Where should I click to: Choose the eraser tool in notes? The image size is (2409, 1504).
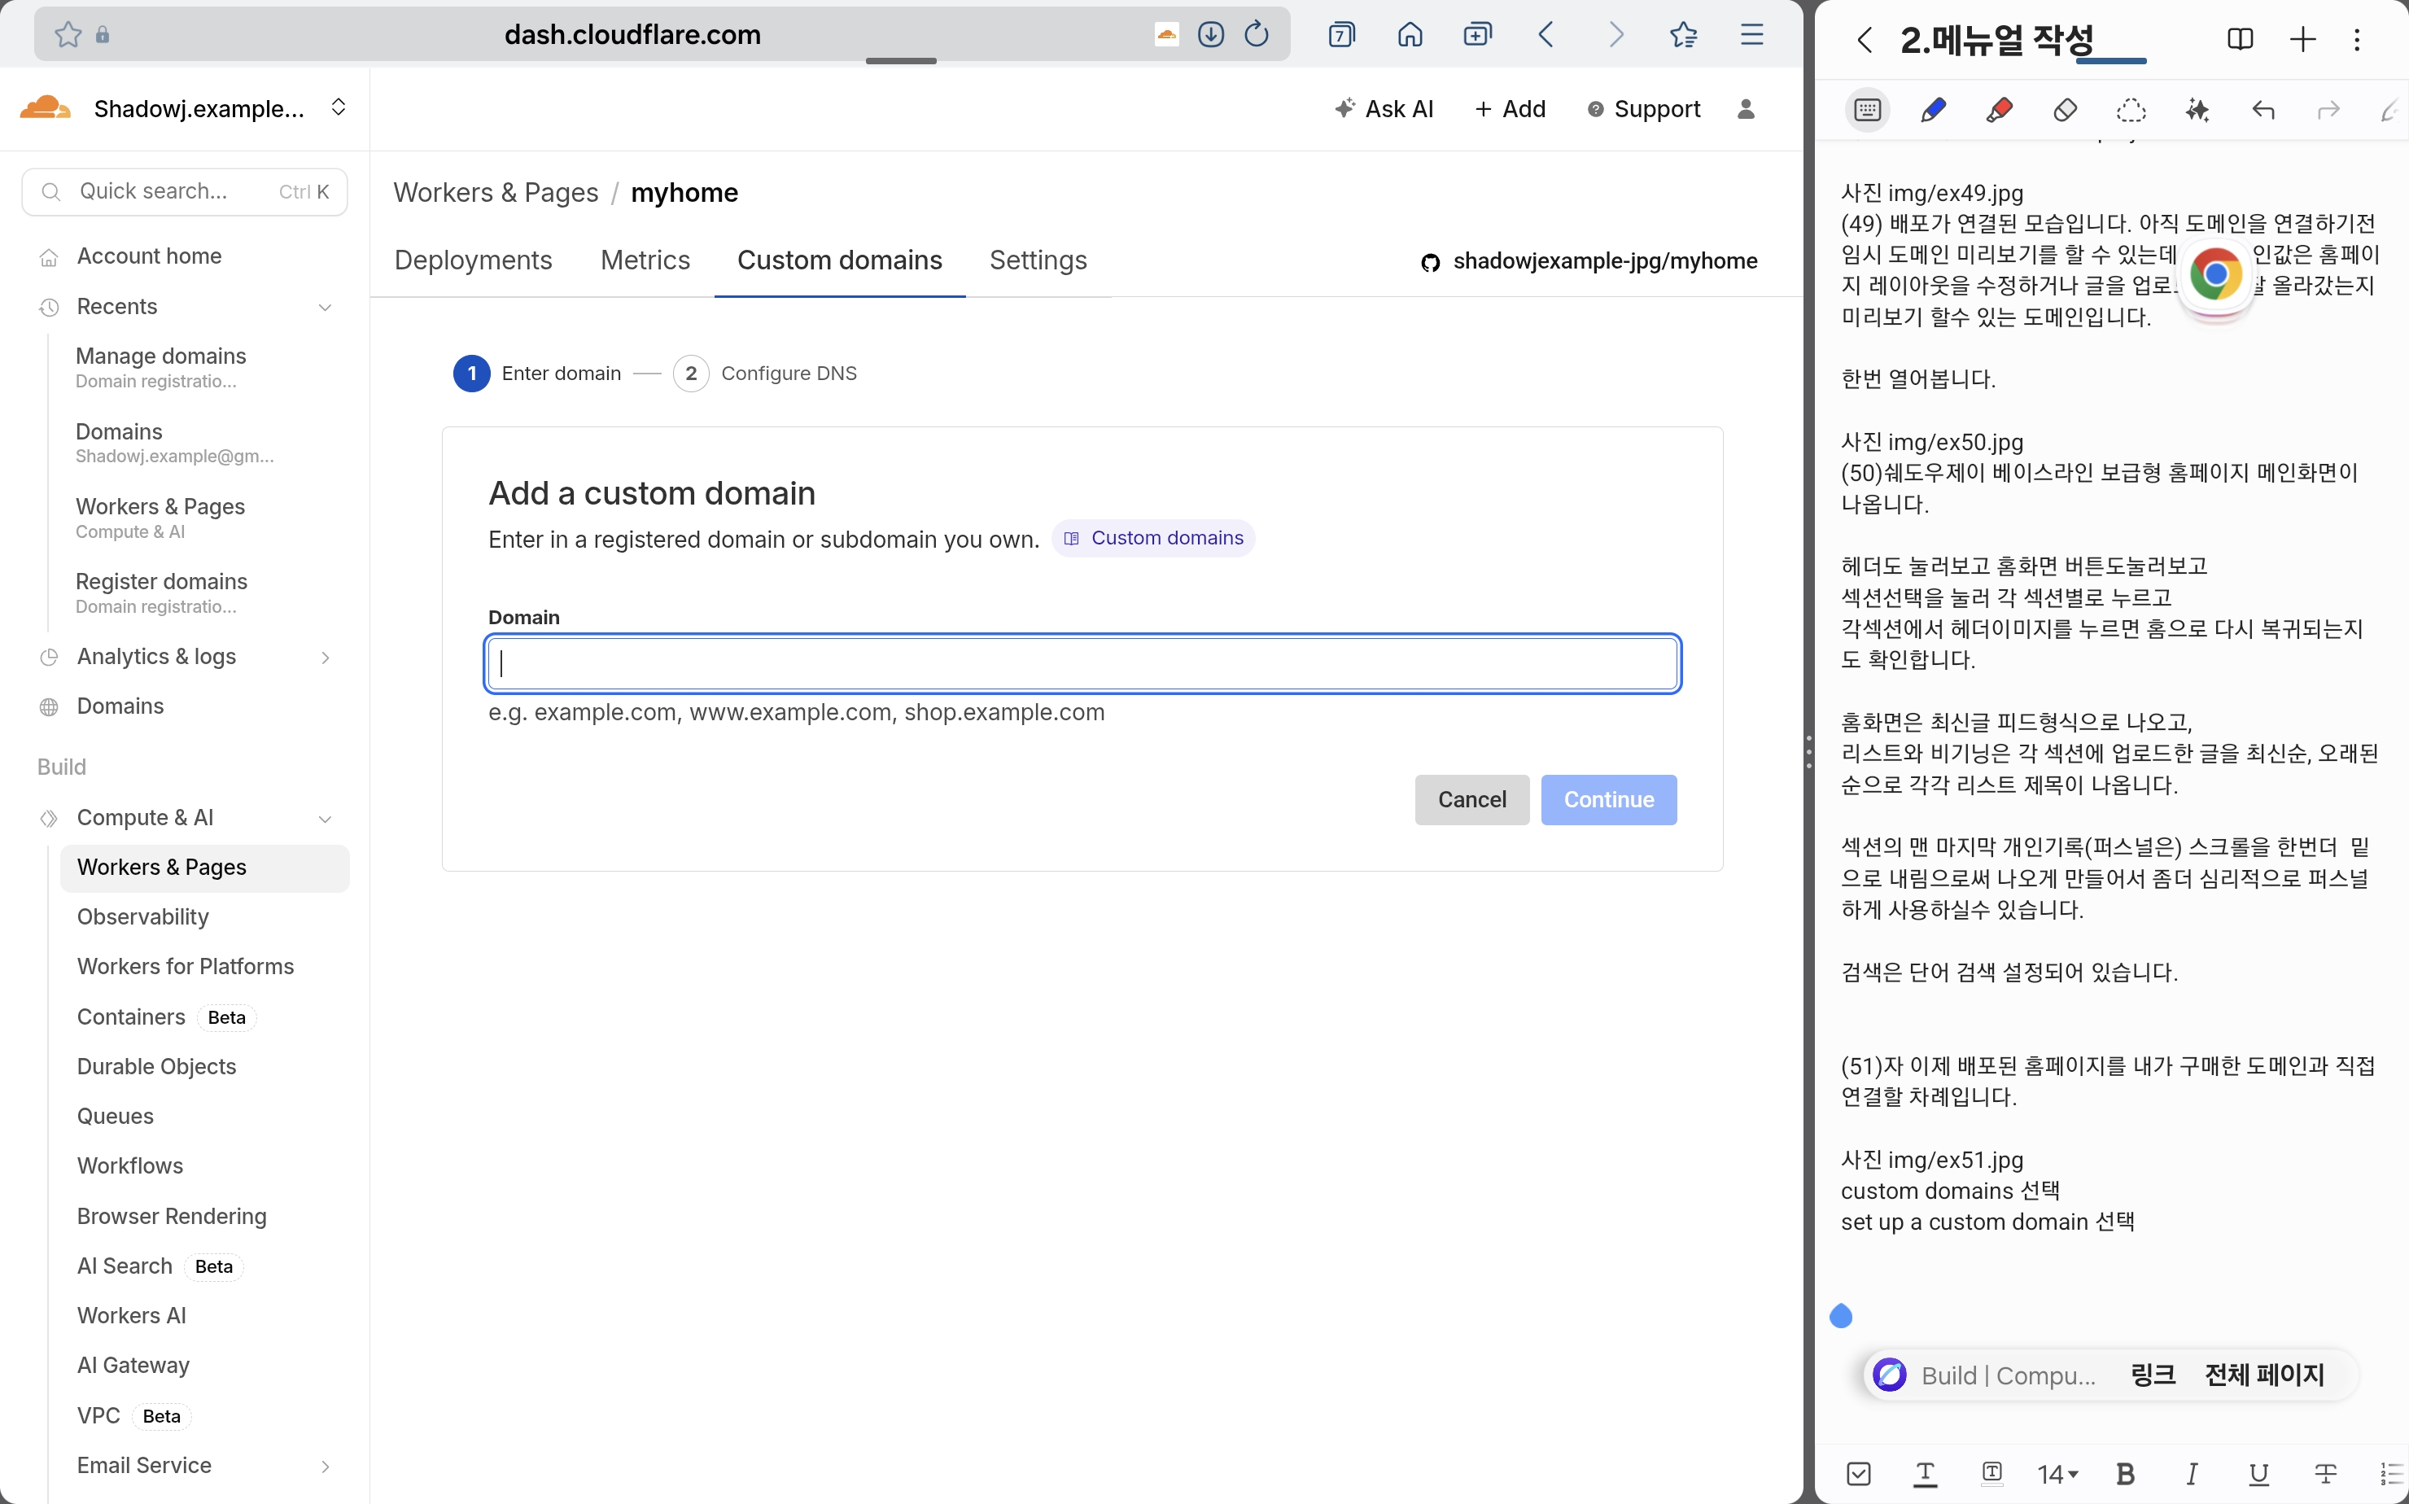(x=2065, y=109)
